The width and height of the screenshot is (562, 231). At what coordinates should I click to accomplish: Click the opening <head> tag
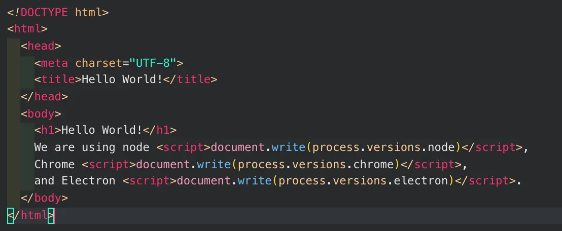coord(41,46)
